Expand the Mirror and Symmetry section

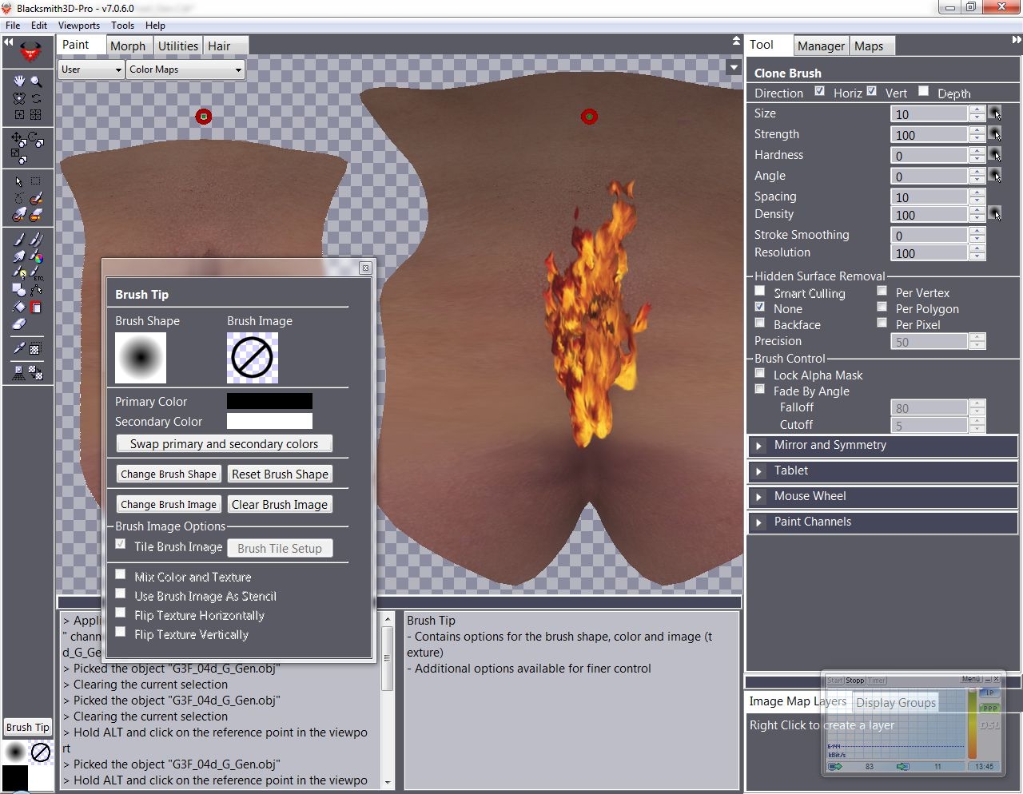pos(882,446)
